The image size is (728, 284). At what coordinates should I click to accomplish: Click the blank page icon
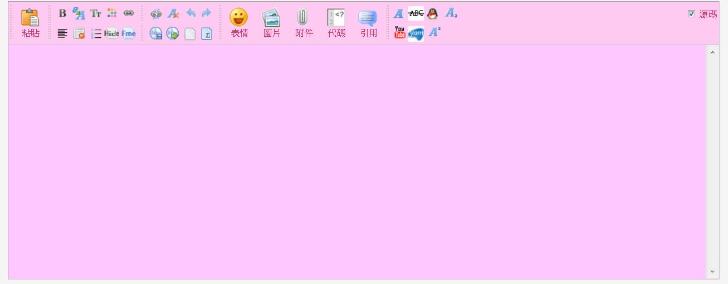point(190,34)
